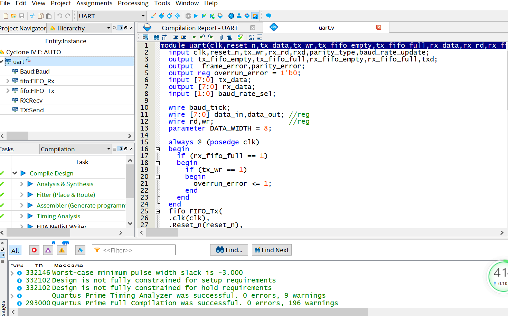This screenshot has height=316, width=508.
Task: Open the Timing Analyzer clock icon
Action: pos(231,16)
